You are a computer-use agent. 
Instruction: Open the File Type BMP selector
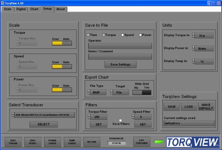[x=97, y=92]
